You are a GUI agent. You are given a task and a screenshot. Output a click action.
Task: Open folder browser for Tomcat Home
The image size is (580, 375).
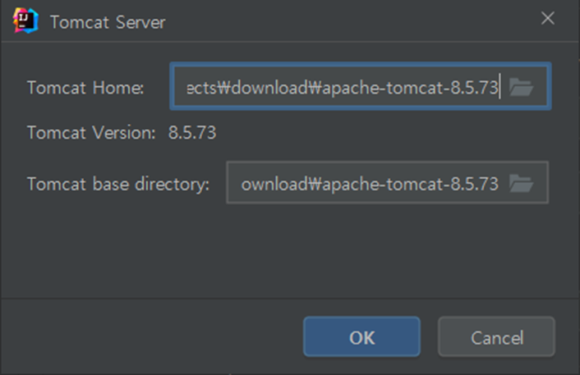click(522, 87)
